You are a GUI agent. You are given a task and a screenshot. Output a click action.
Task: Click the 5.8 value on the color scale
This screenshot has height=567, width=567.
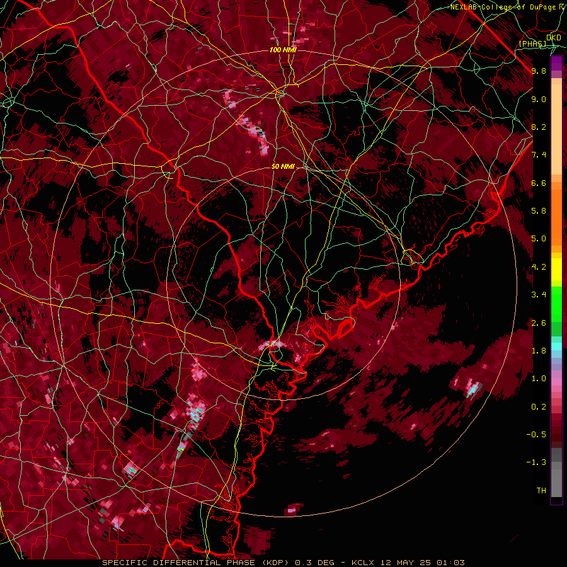539,211
